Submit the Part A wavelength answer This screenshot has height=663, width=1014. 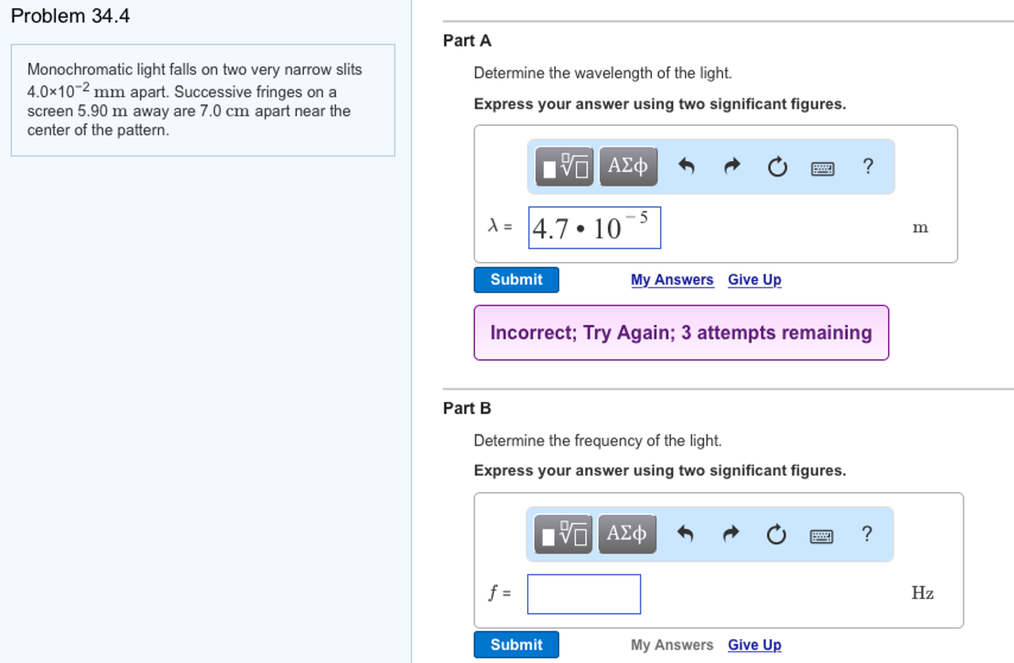[x=516, y=280]
